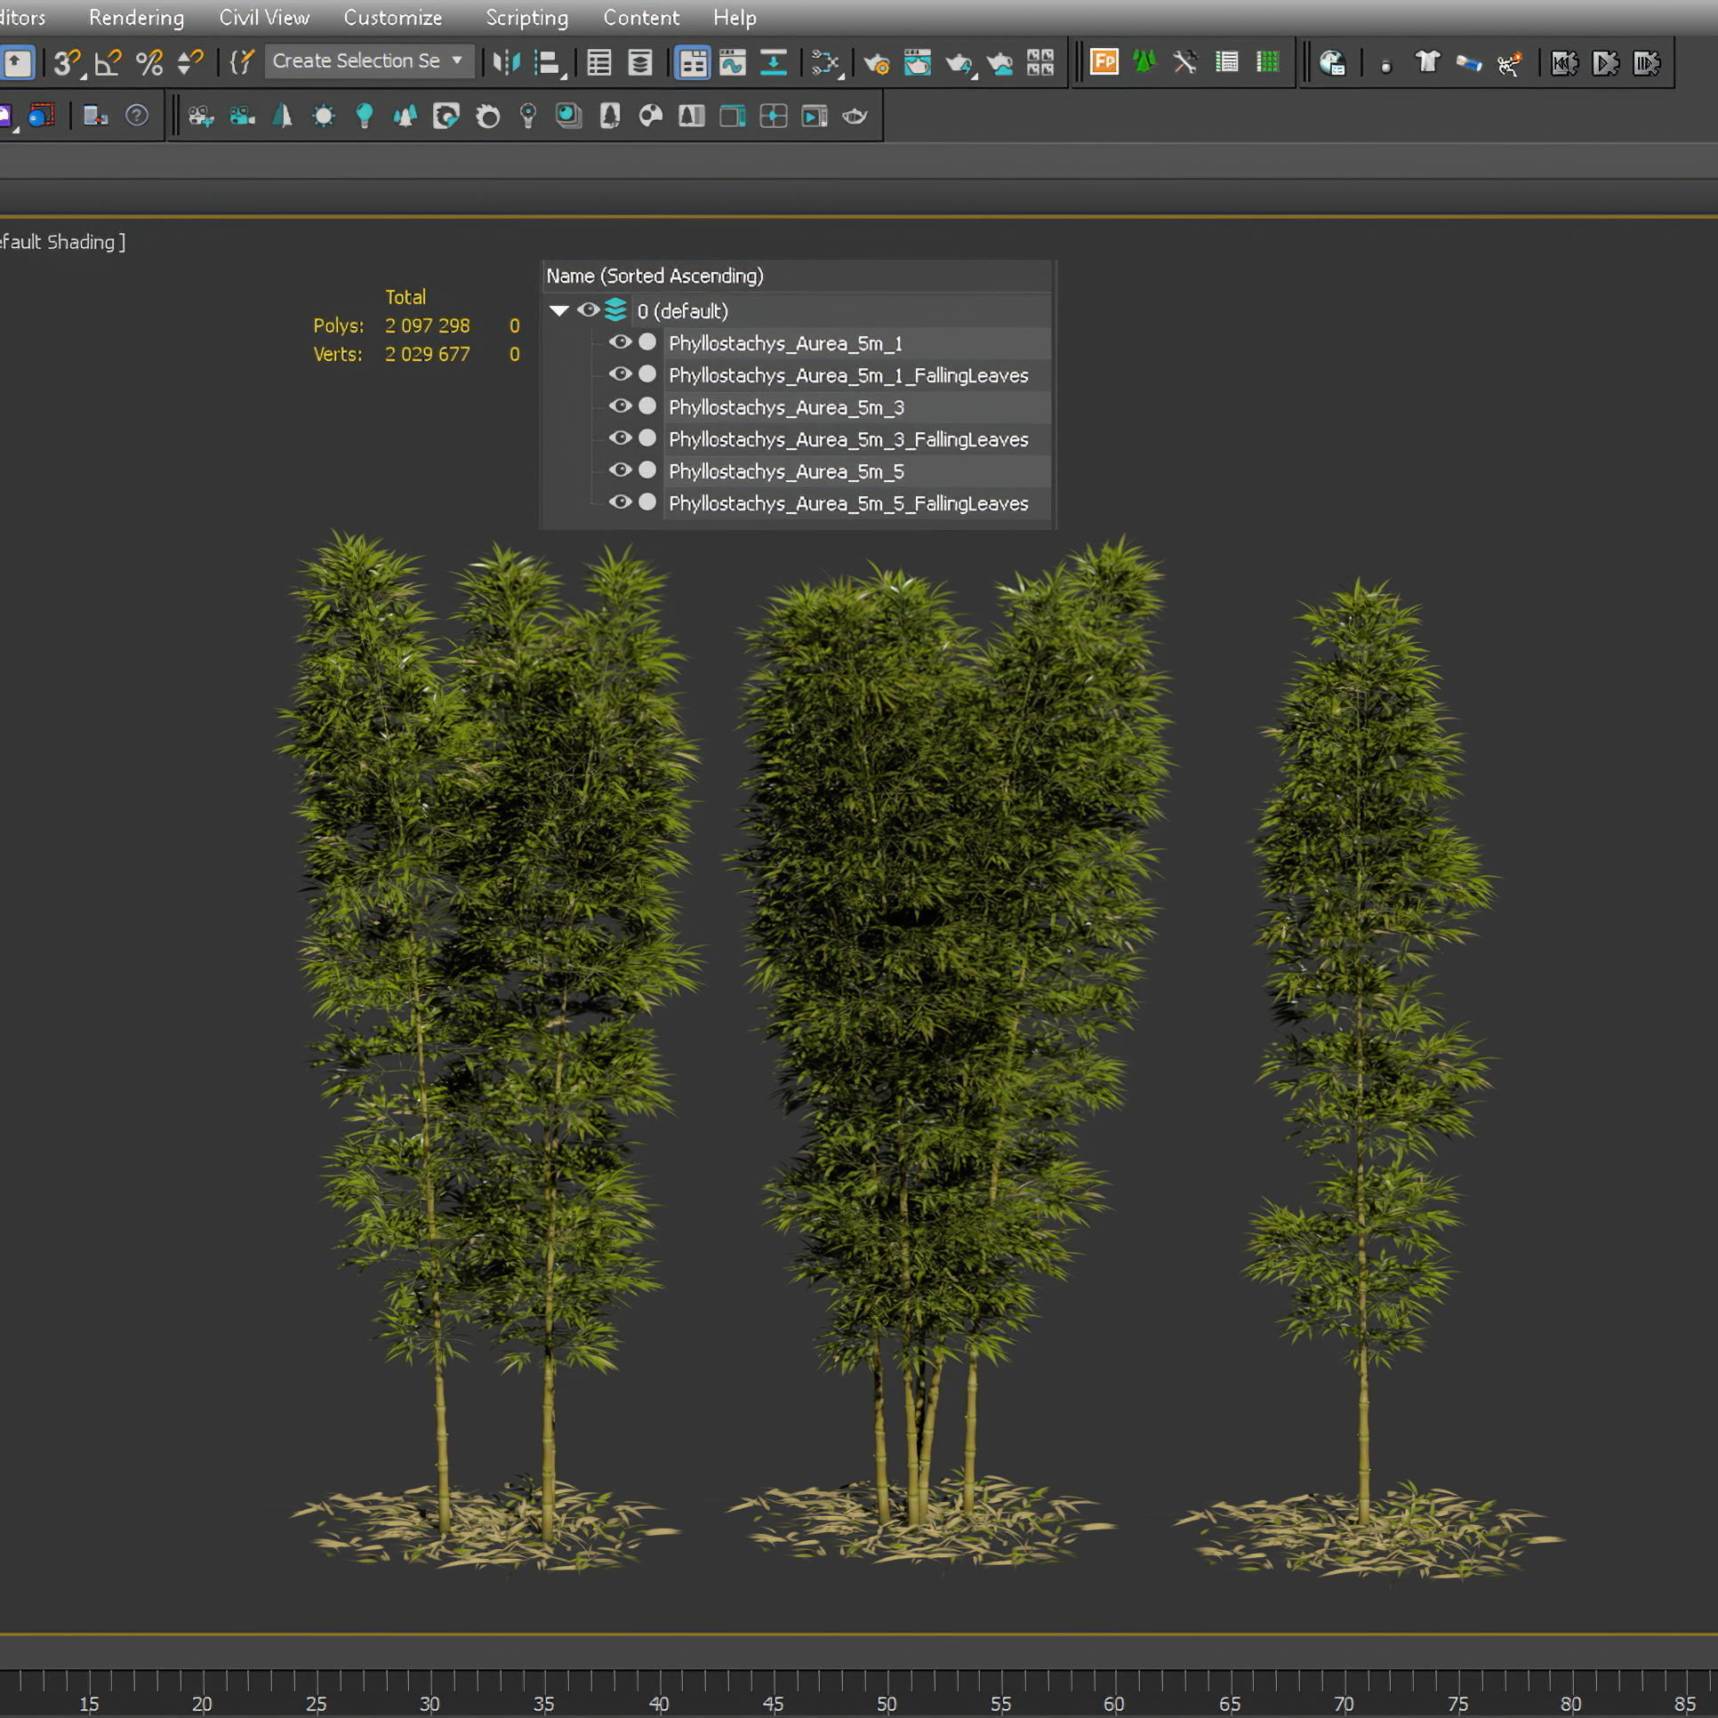Toggle the Scene Explorer icon

(x=599, y=62)
